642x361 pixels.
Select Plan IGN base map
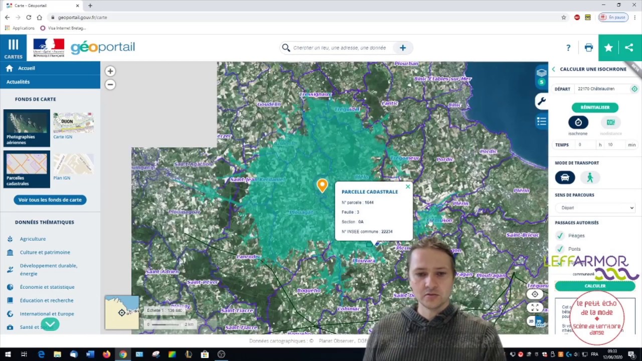[x=73, y=167]
